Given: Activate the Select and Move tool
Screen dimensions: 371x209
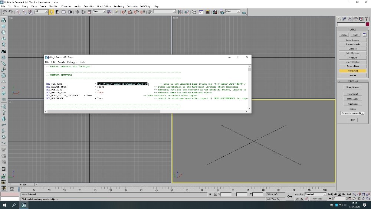Looking at the screenshot, I should [77, 12].
